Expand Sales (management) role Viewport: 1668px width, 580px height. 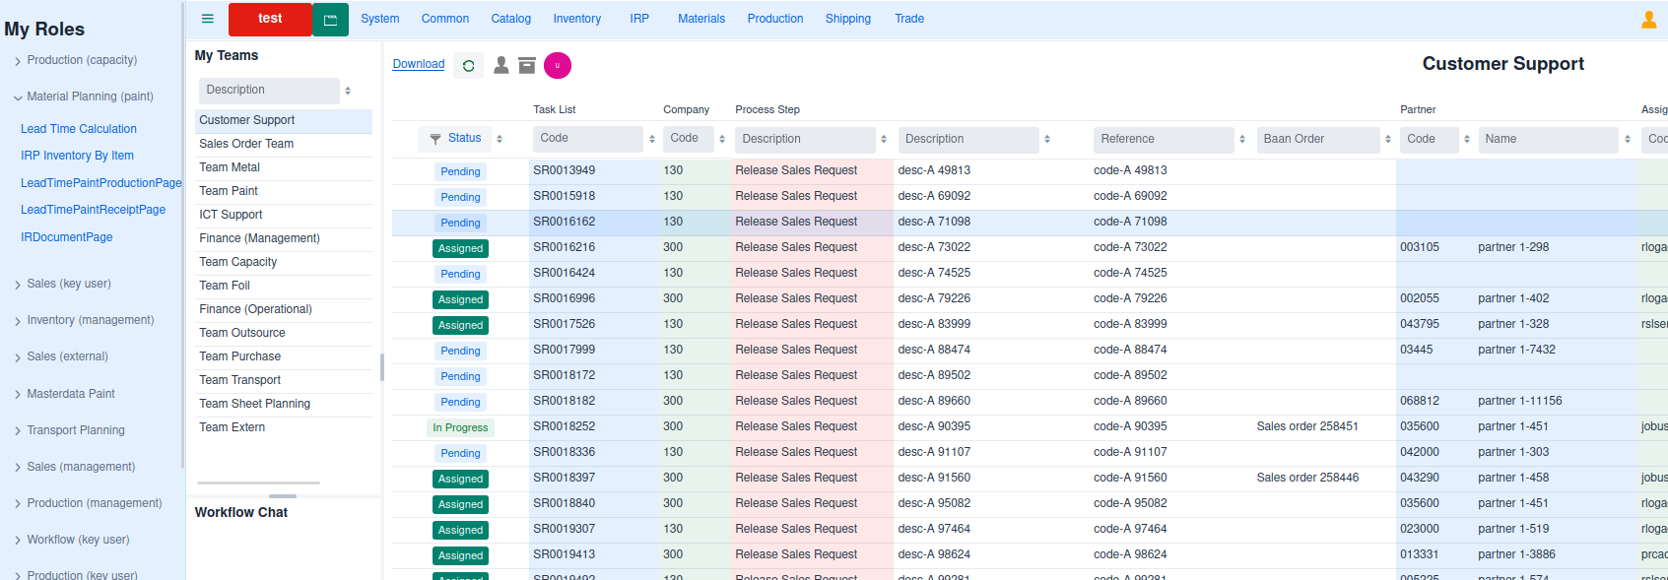18,468
